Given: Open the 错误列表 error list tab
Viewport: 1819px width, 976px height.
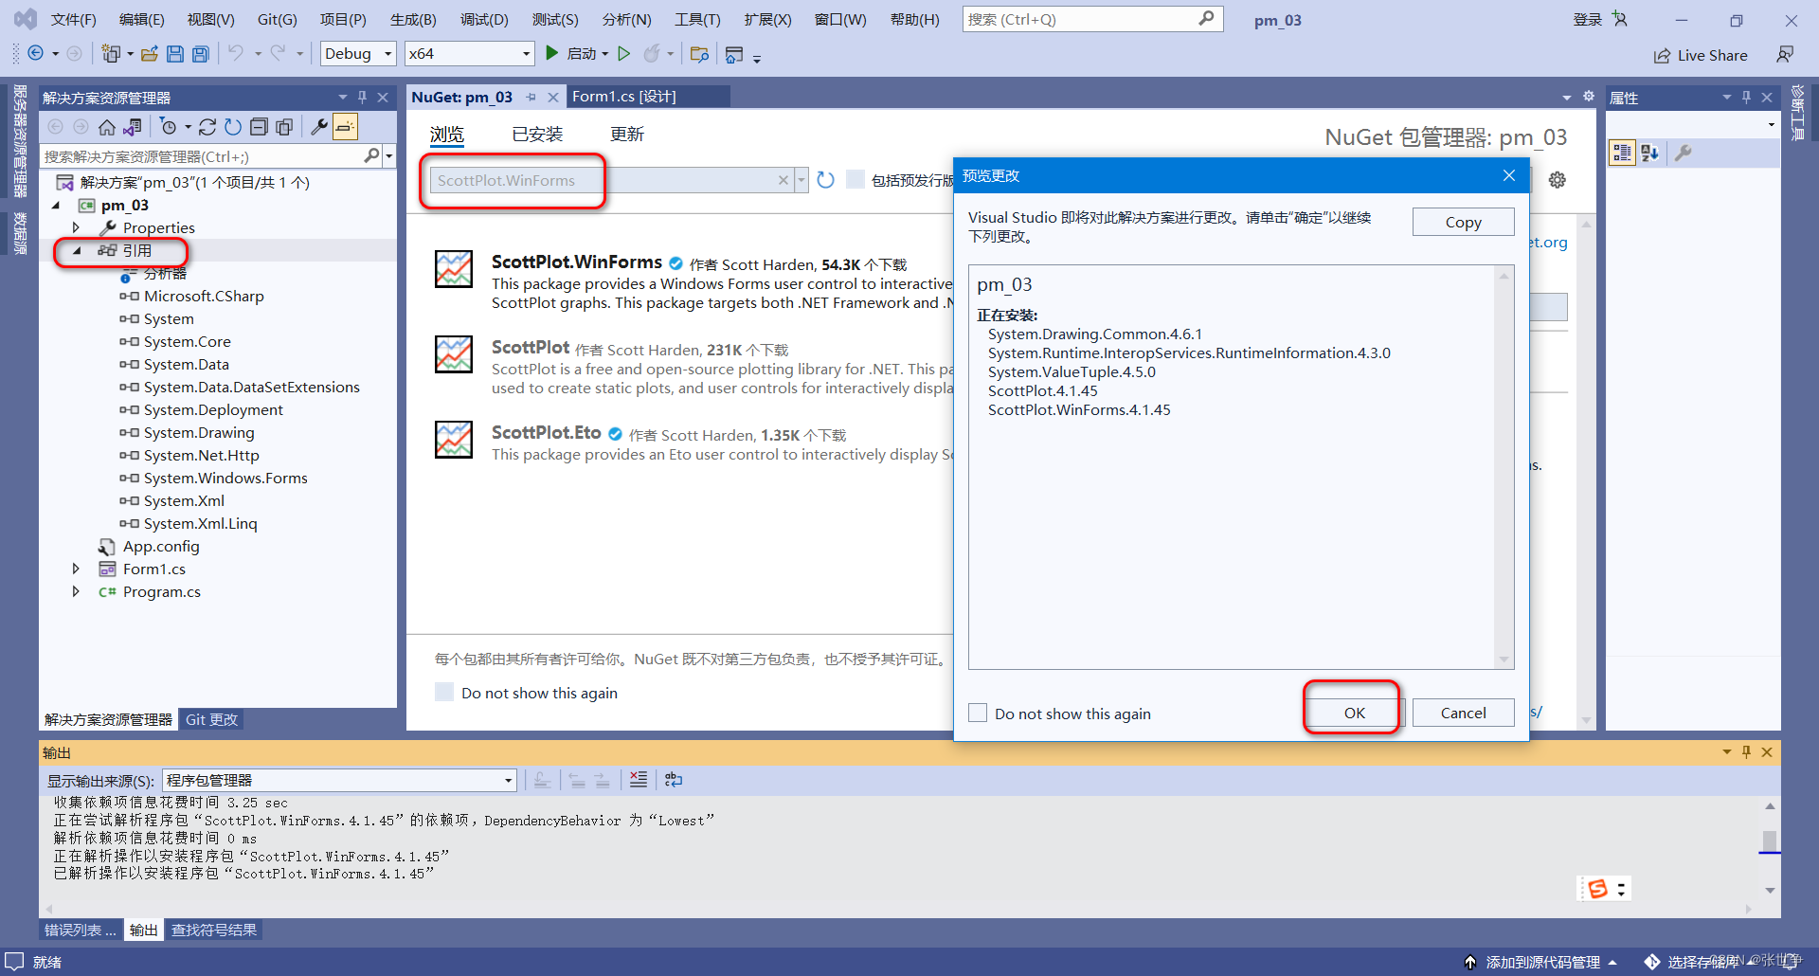Looking at the screenshot, I should point(81,931).
